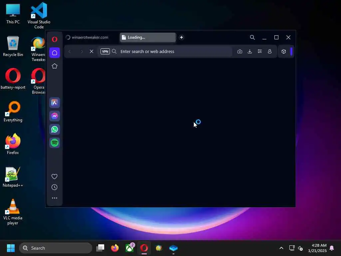Show hidden tray icons chevron
The height and width of the screenshot is (256, 341).
click(281, 248)
